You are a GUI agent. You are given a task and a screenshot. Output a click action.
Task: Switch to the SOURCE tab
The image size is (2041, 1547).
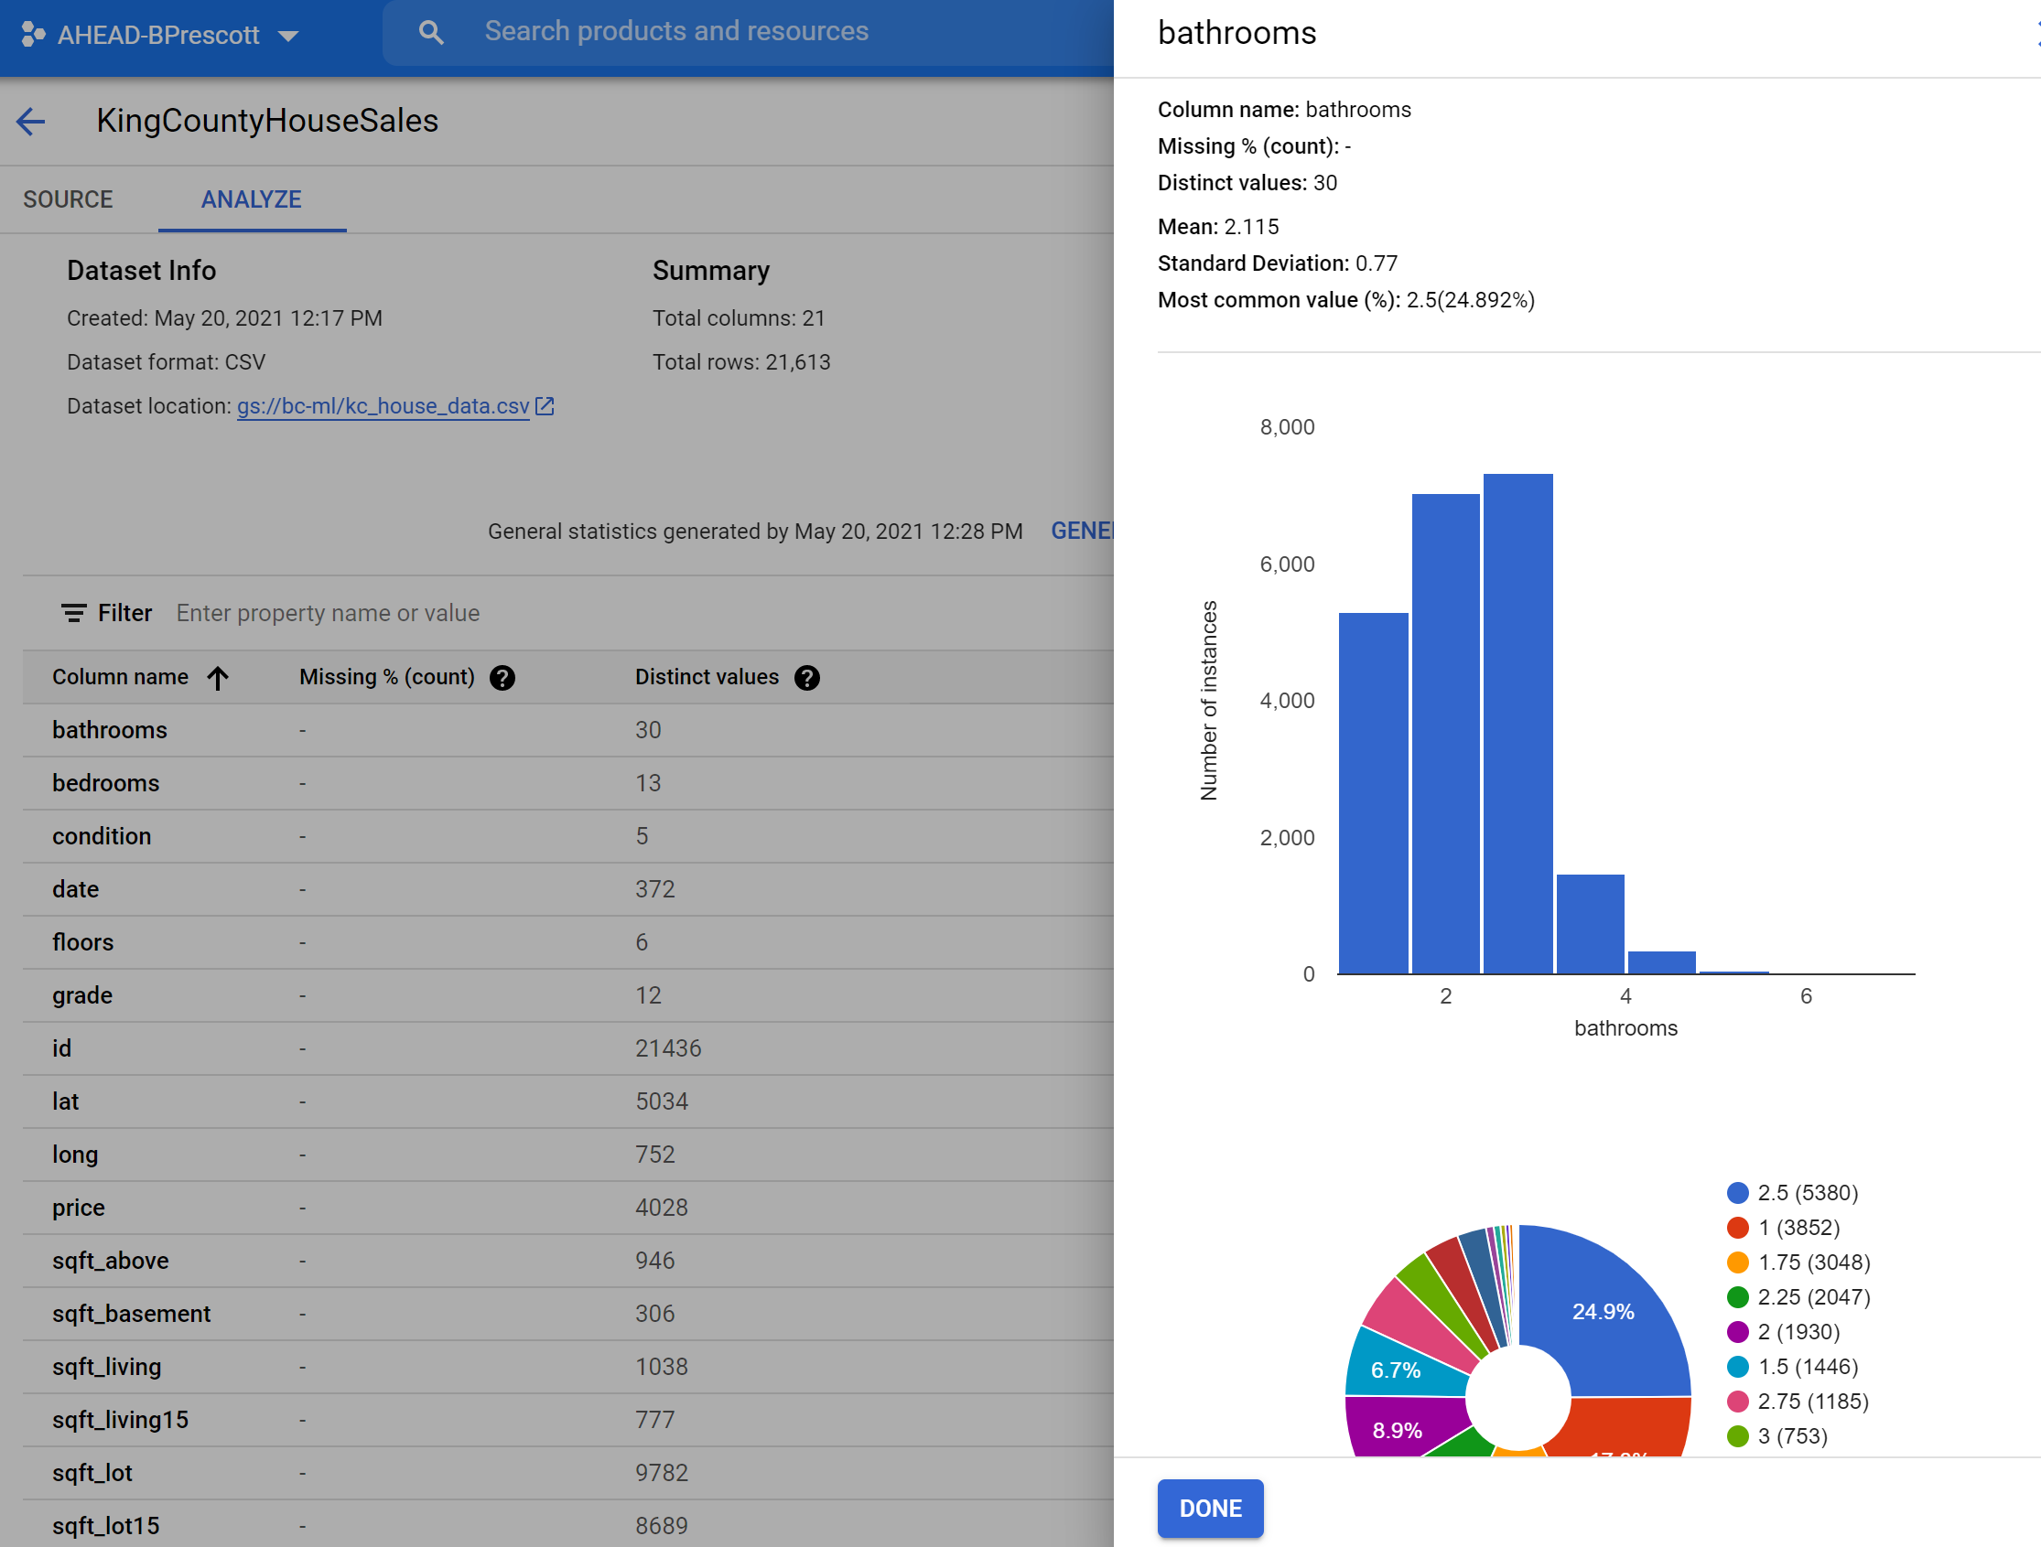69,199
